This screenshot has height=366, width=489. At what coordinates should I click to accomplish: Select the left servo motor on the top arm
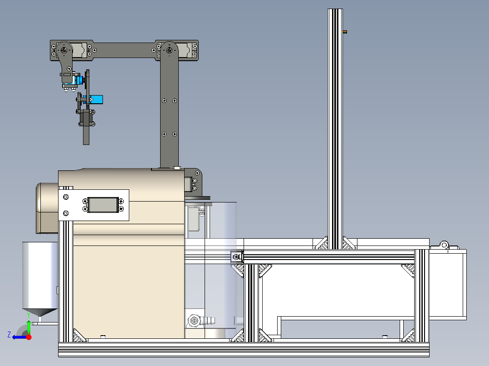coord(79,50)
